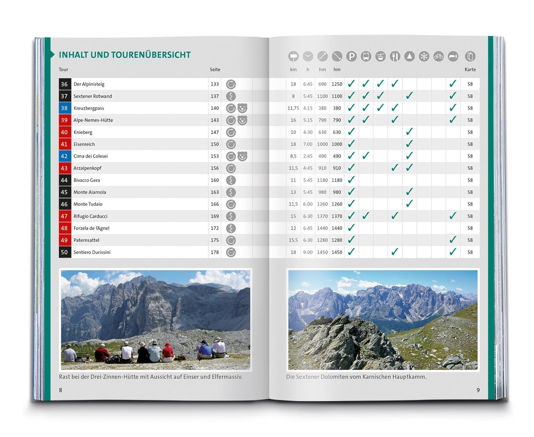Click the ascent arrow icon pointing up-right

[x=323, y=56]
